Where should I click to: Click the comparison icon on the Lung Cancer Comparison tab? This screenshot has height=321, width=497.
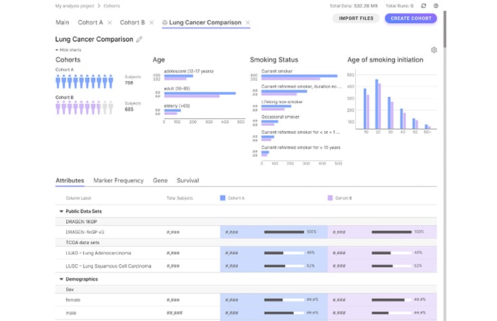tap(165, 22)
